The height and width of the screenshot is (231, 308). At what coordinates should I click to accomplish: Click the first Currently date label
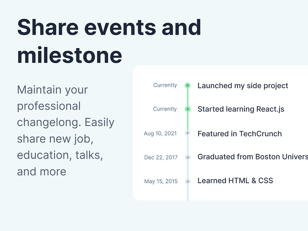[165, 85]
